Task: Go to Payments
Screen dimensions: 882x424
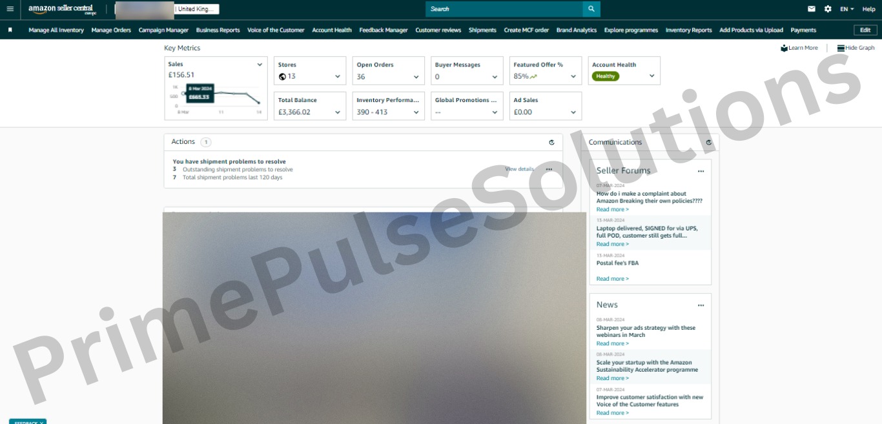Action: 803,30
